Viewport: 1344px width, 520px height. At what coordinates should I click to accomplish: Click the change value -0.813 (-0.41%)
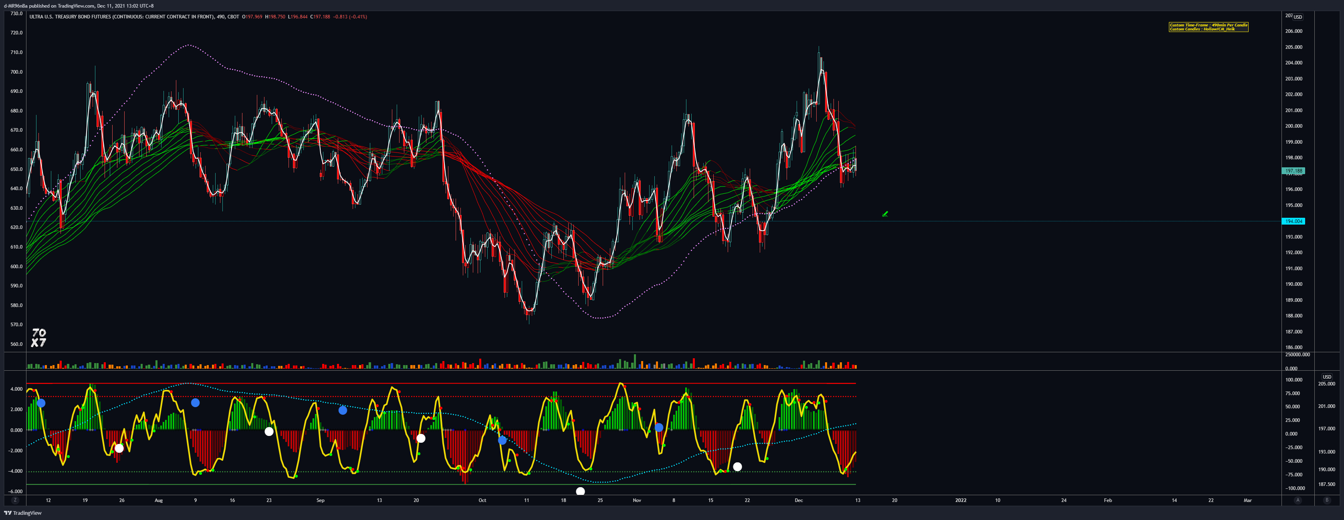click(x=351, y=17)
